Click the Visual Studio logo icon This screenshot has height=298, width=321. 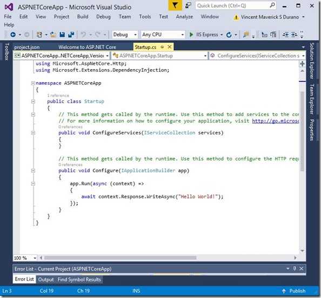[9, 8]
